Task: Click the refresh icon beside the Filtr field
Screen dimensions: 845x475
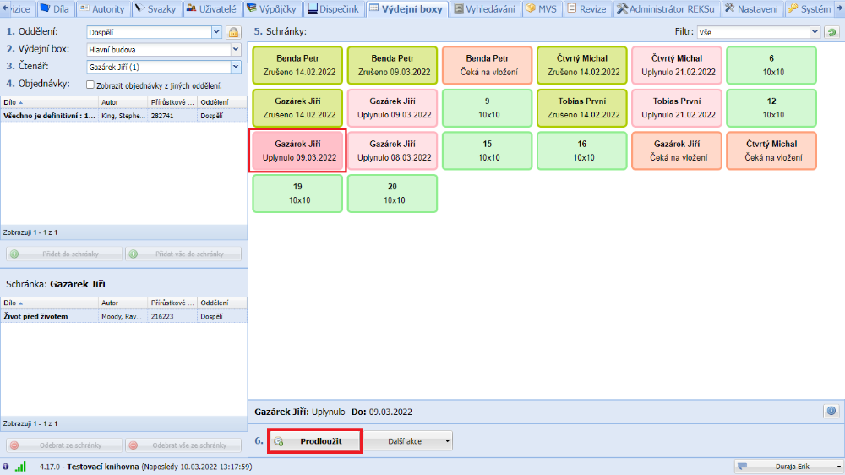Action: pos(831,32)
